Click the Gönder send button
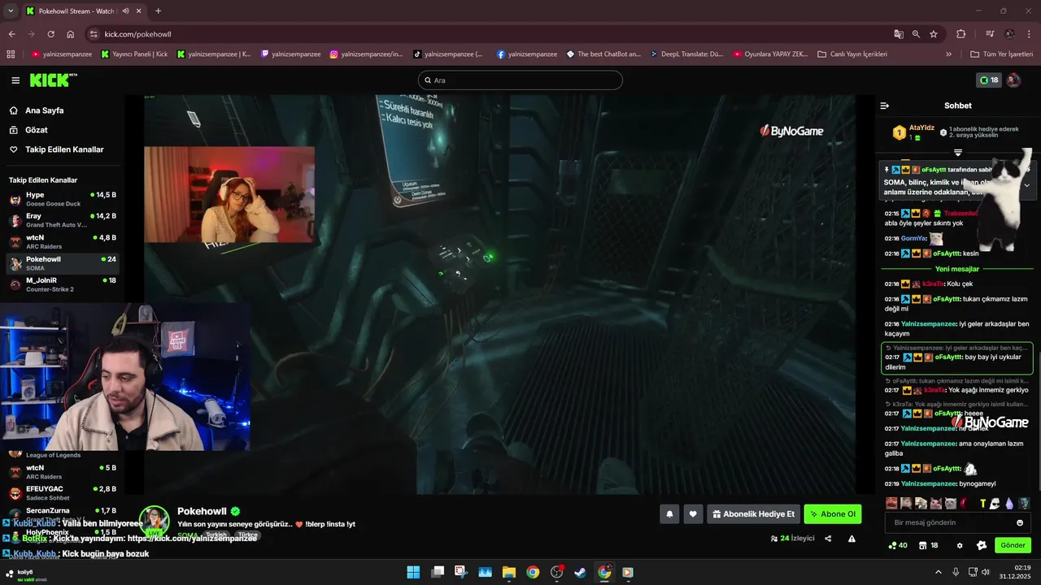Screen dimensions: 1041x585 click(1013, 545)
